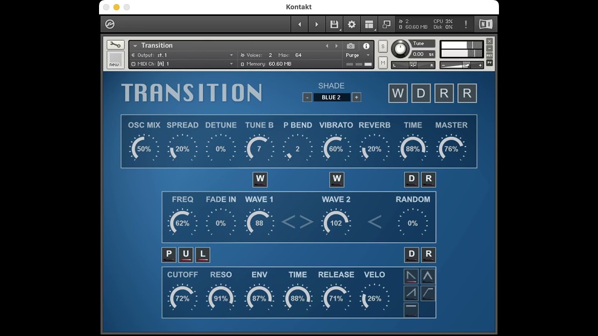Image resolution: width=598 pixels, height=336 pixels.
Task: Open the Output st.1 dropdown
Action: coord(182,55)
